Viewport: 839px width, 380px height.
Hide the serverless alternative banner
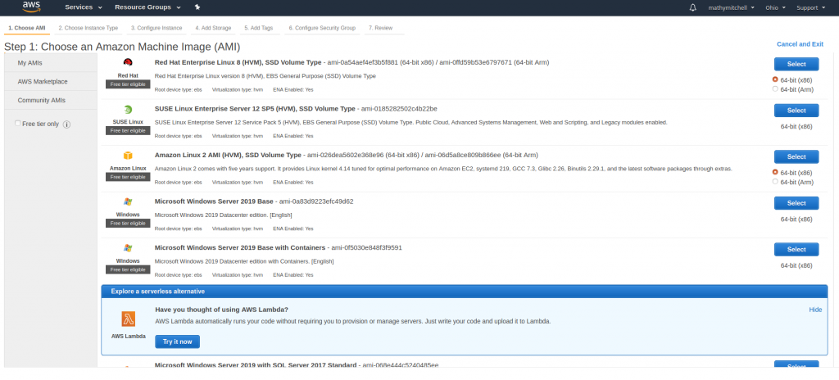click(x=814, y=310)
